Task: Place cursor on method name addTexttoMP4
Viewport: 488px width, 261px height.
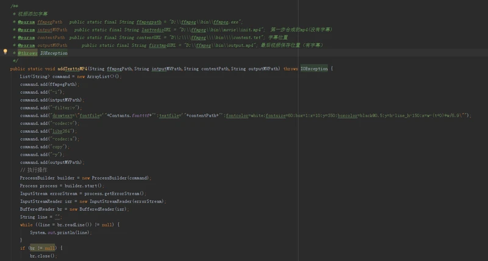Action: click(72, 69)
